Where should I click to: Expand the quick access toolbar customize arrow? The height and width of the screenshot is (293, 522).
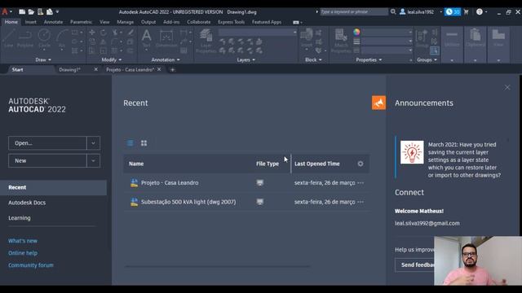click(x=57, y=11)
